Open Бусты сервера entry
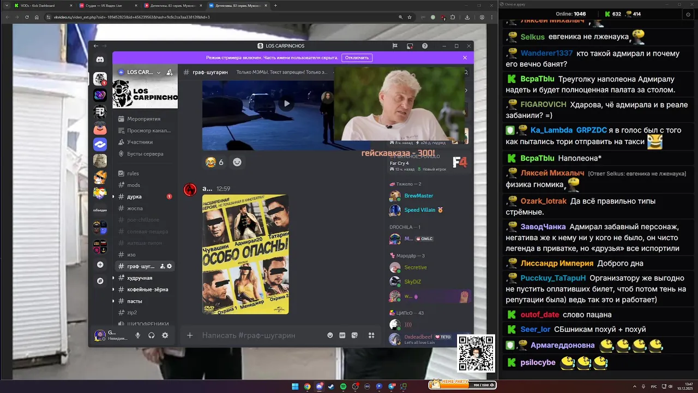698x393 pixels. click(x=145, y=154)
